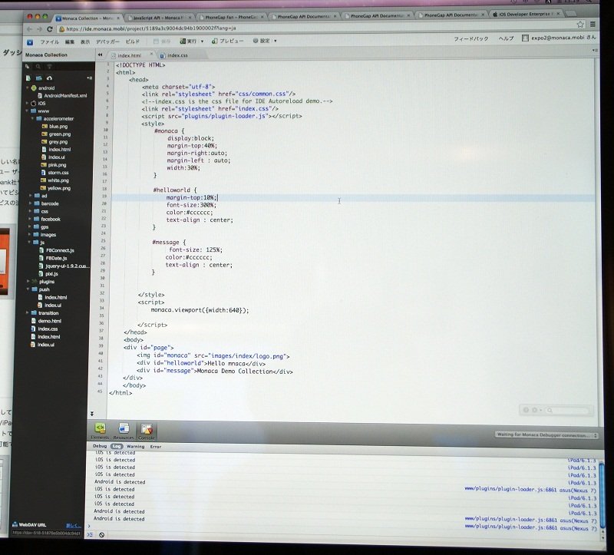Collapse the android folder

[28, 88]
